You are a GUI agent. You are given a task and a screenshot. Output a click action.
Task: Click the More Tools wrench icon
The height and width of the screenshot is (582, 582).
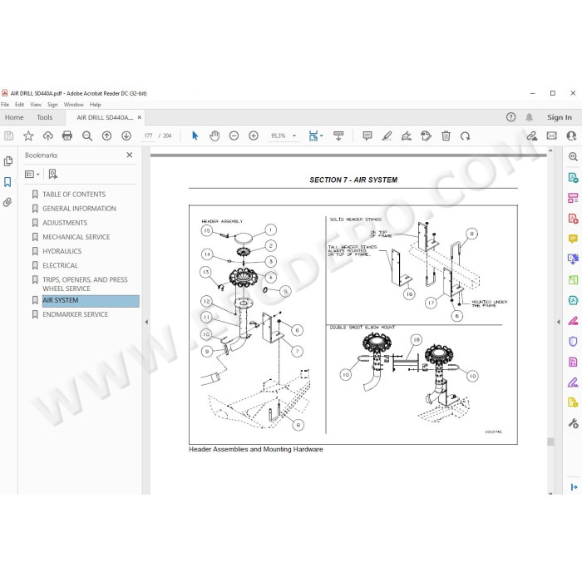(573, 422)
